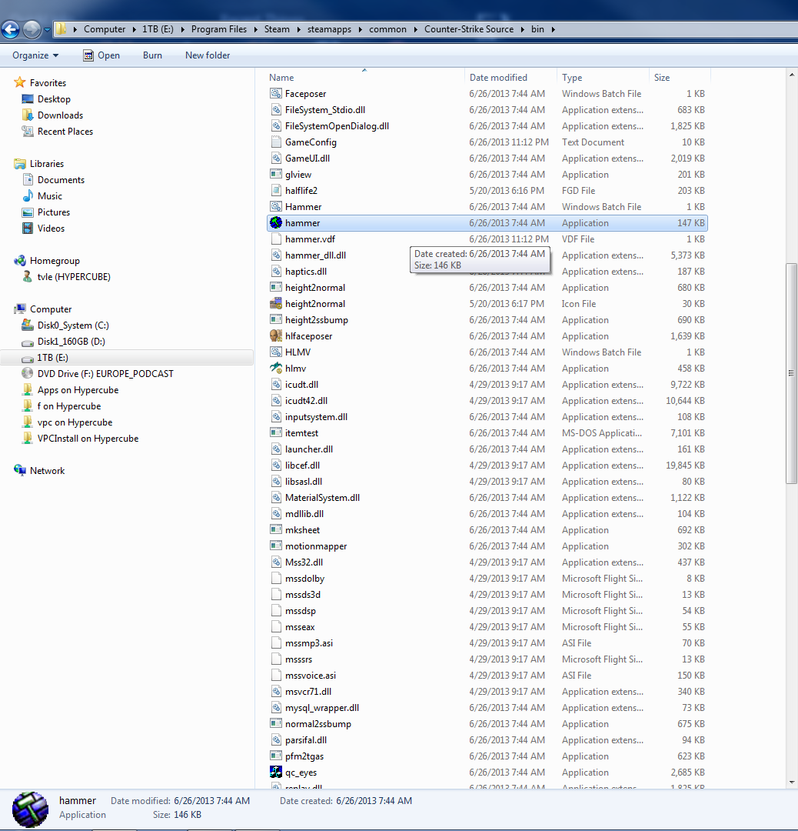The height and width of the screenshot is (831, 798).
Task: Sort by the Size column header
Action: coord(680,78)
